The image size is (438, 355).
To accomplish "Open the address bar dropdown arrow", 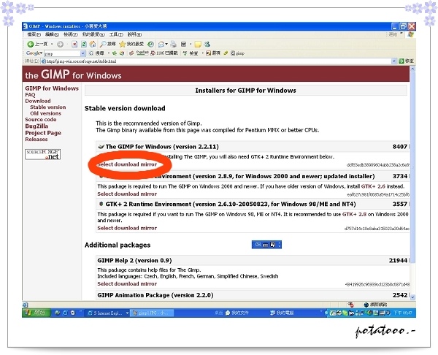I will tap(394, 61).
